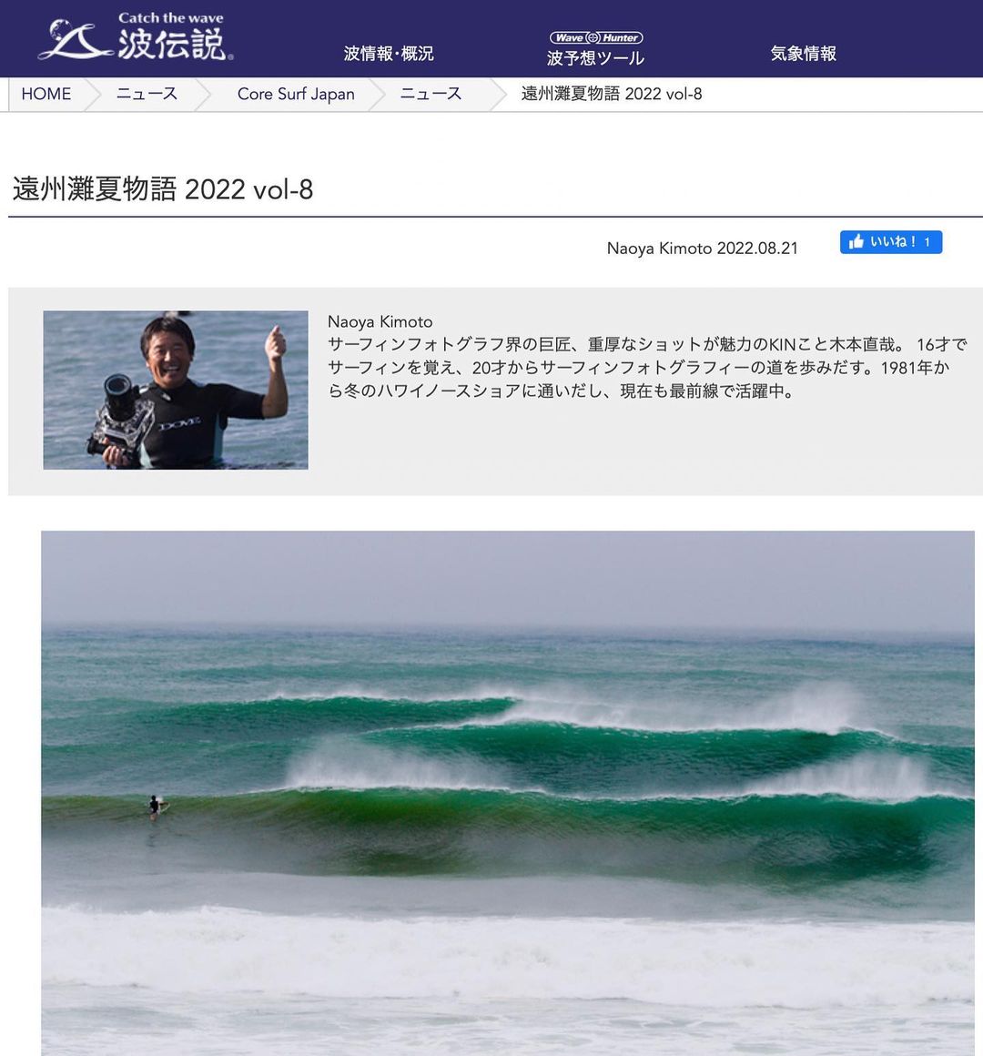Open the 気象情報 menu
The height and width of the screenshot is (1056, 983).
coord(803,53)
